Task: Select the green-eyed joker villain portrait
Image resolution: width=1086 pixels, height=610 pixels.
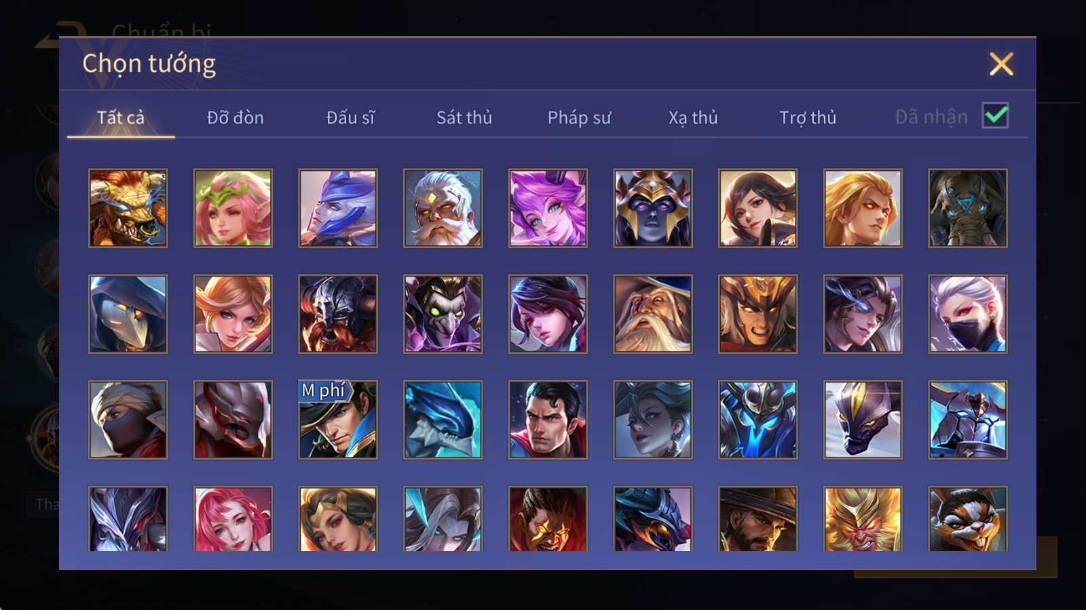Action: click(x=443, y=314)
